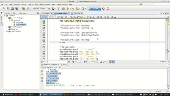Run the project with green play icon
The image size is (170, 96).
tap(68, 9)
